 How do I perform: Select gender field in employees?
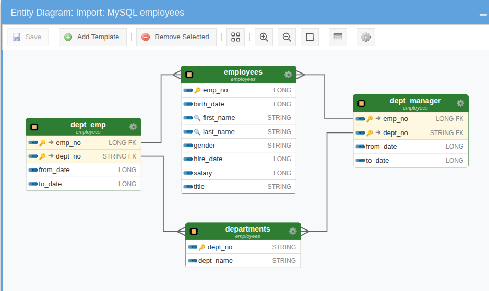204,145
